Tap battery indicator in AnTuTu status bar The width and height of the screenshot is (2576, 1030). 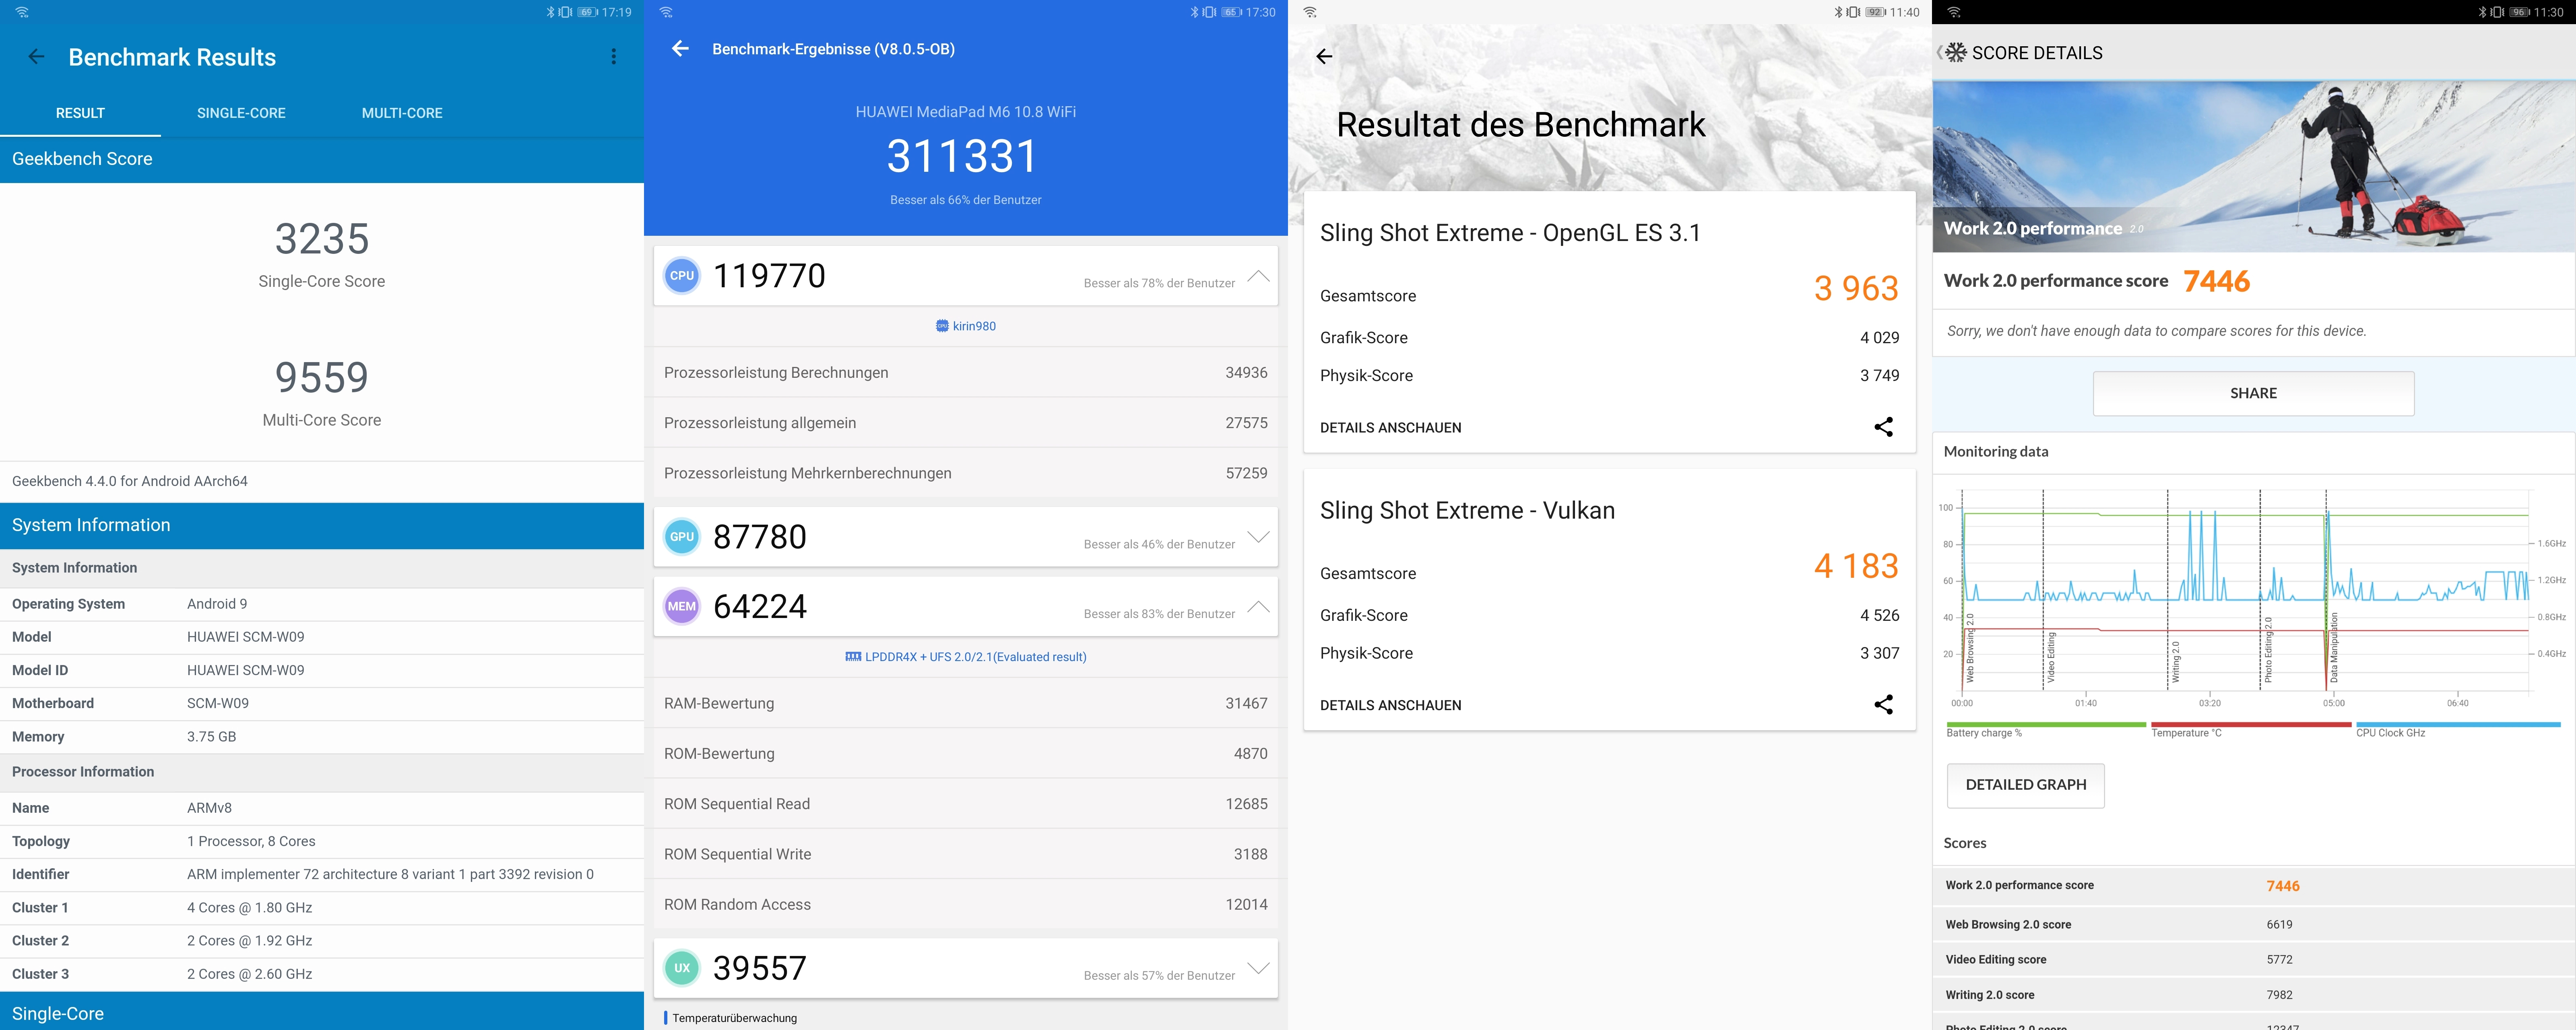(1231, 12)
